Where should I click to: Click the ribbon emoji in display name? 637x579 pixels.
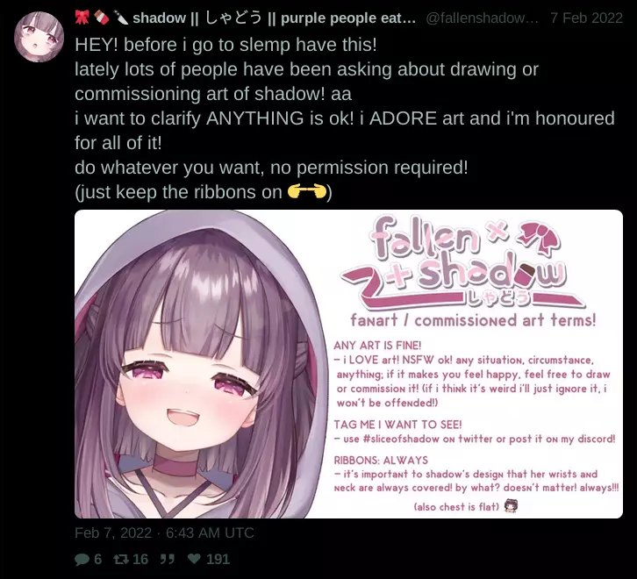82,18
